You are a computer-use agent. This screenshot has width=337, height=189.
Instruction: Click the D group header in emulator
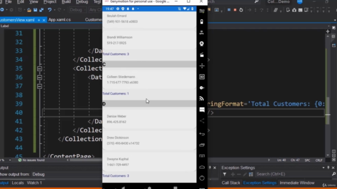pyautogui.click(x=149, y=104)
